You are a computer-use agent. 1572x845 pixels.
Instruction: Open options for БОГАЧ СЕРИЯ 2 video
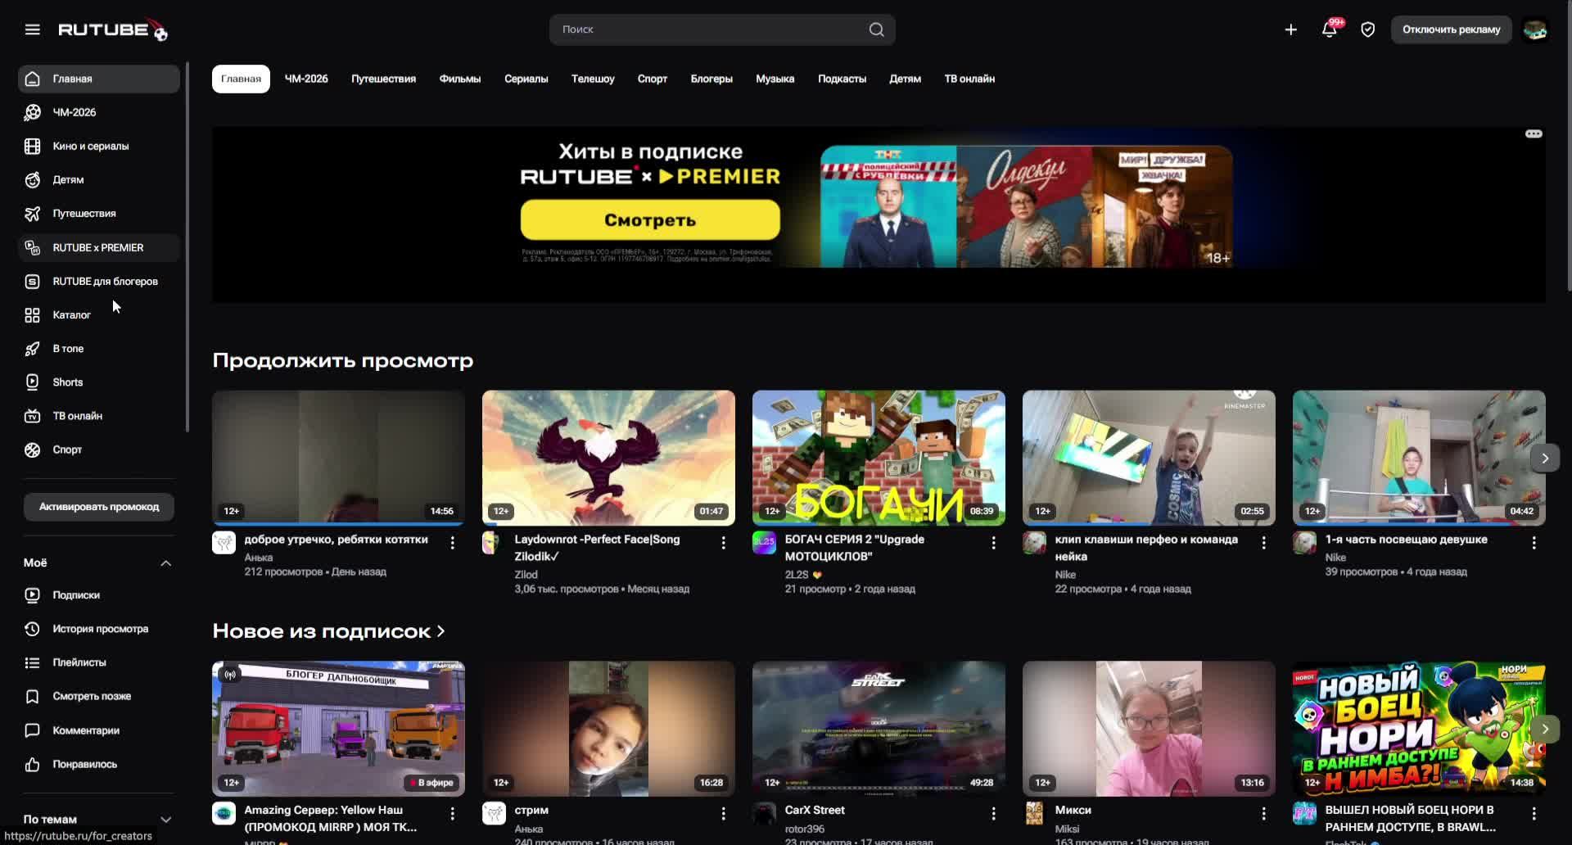click(x=993, y=543)
